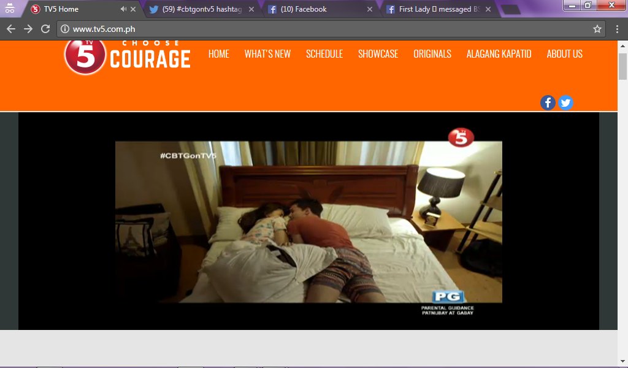Image resolution: width=628 pixels, height=368 pixels.
Task: Reload the TV5 page
Action: tap(45, 29)
